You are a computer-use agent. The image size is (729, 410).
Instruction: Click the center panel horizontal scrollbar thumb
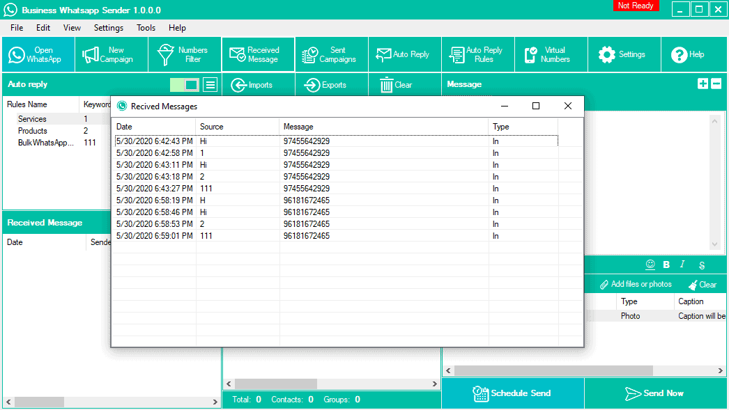click(x=276, y=384)
